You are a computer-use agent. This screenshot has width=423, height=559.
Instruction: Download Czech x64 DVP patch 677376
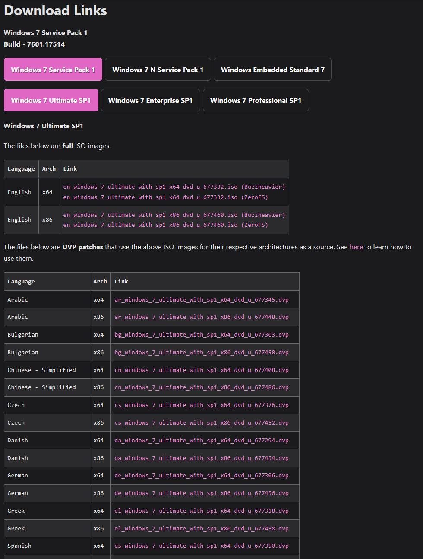[202, 405]
